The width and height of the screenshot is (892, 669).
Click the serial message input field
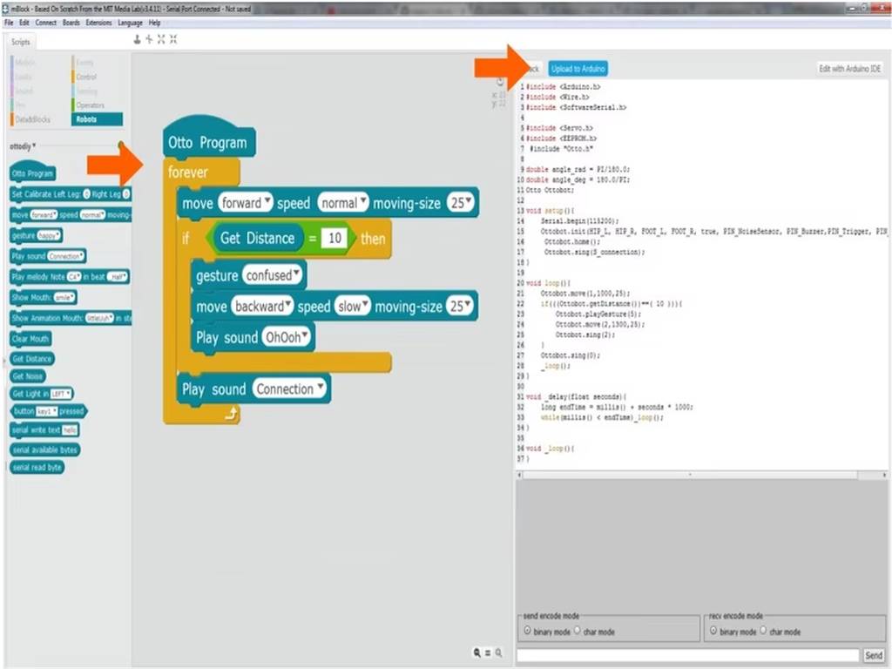pyautogui.click(x=688, y=655)
